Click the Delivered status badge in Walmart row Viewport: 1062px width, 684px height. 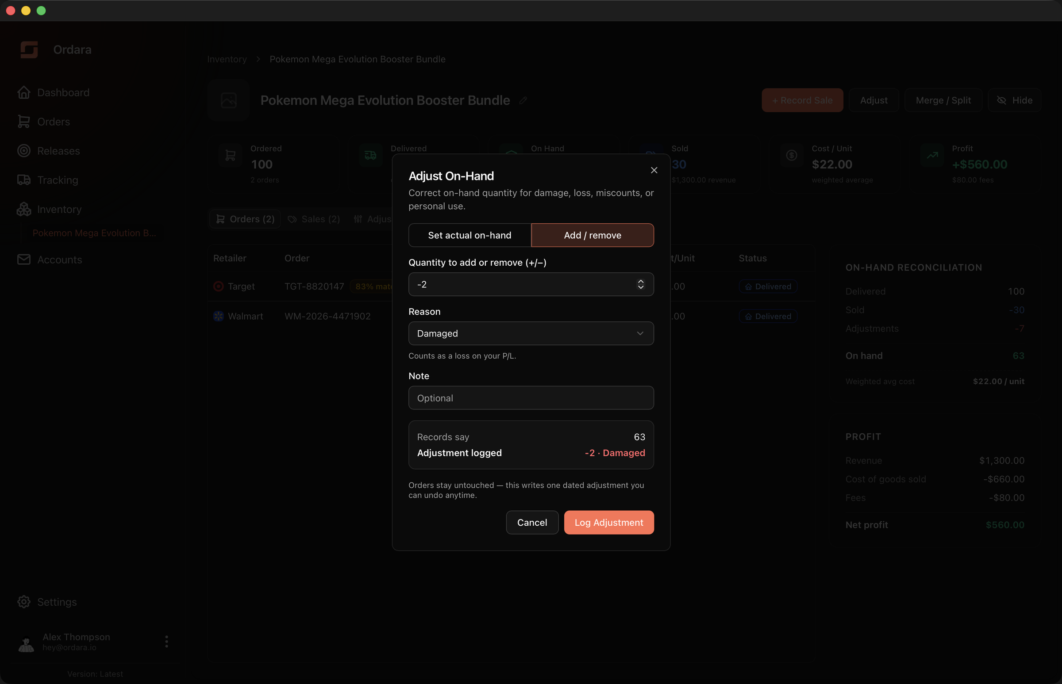point(768,316)
